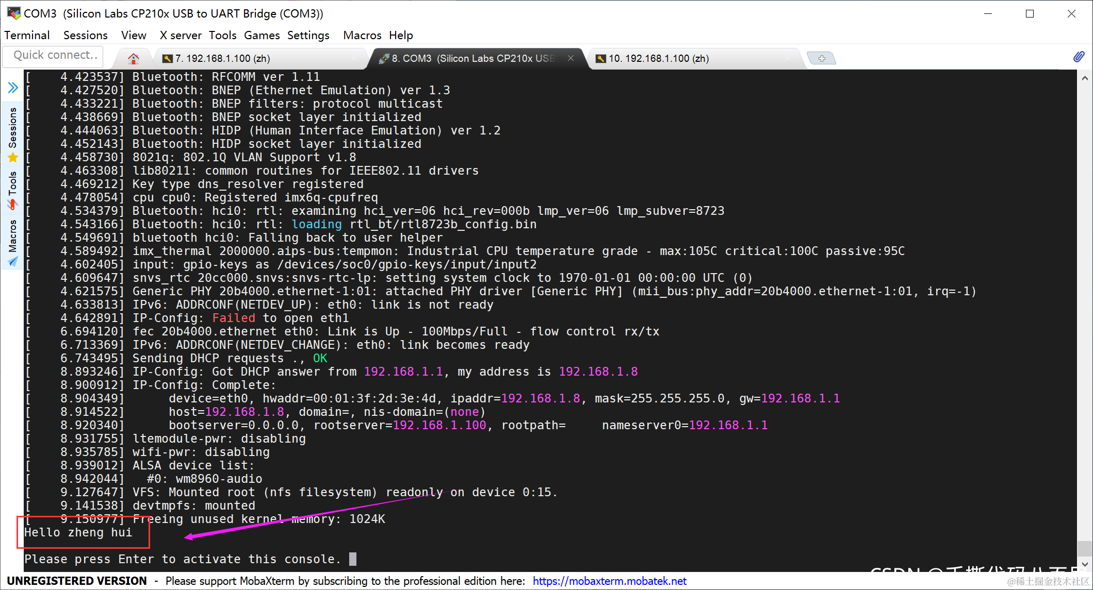
Task: Expand sidebar with double chevron arrows
Action: point(13,88)
